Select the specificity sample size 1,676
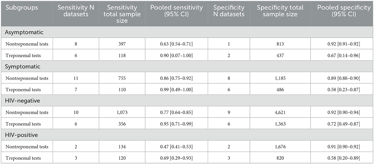 280,146
